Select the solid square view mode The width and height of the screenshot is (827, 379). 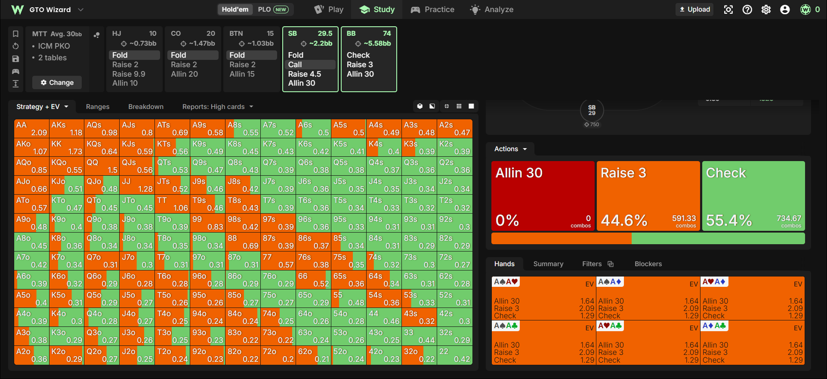471,106
